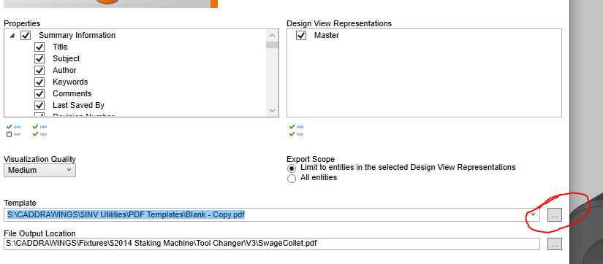Screen dimensions: 603x264
Task: Toggle the Author property checkbox
Action: [x=39, y=70]
